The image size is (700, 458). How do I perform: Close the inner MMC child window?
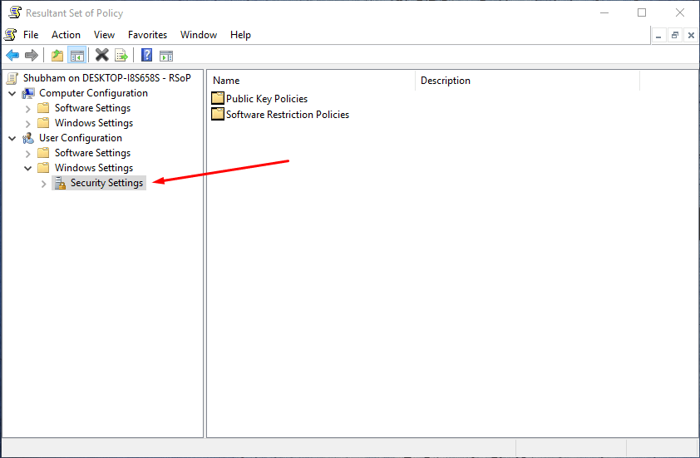[691, 35]
